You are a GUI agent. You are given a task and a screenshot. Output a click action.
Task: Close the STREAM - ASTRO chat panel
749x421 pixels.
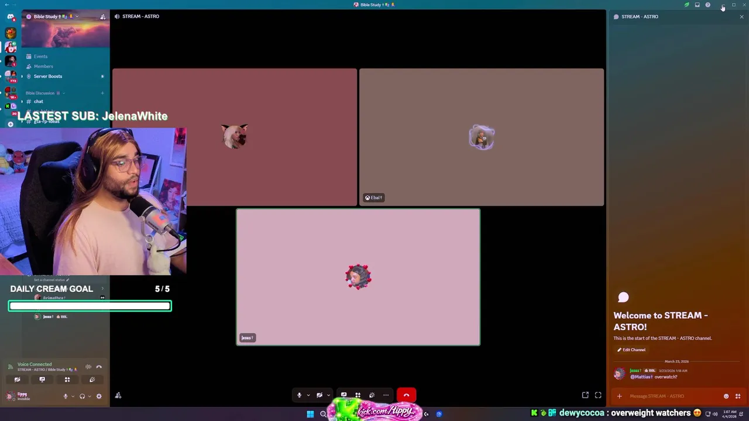pos(741,16)
